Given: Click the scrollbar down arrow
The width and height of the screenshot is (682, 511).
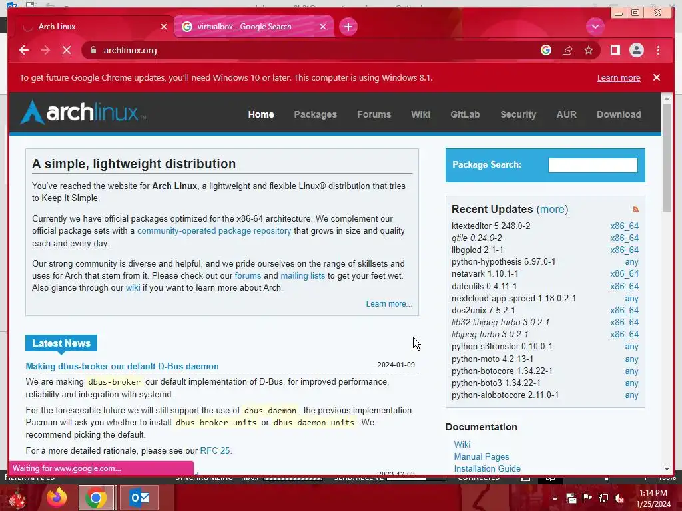Looking at the screenshot, I should coord(667,469).
